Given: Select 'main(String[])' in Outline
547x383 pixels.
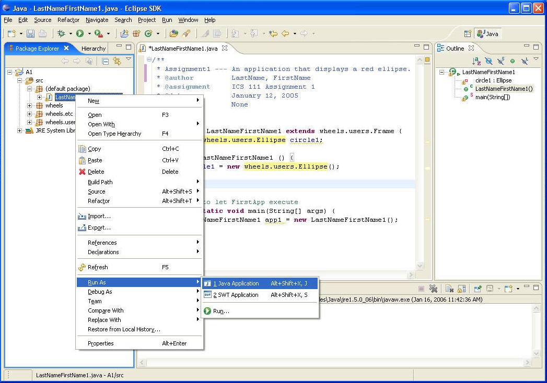Looking at the screenshot, I should point(493,97).
